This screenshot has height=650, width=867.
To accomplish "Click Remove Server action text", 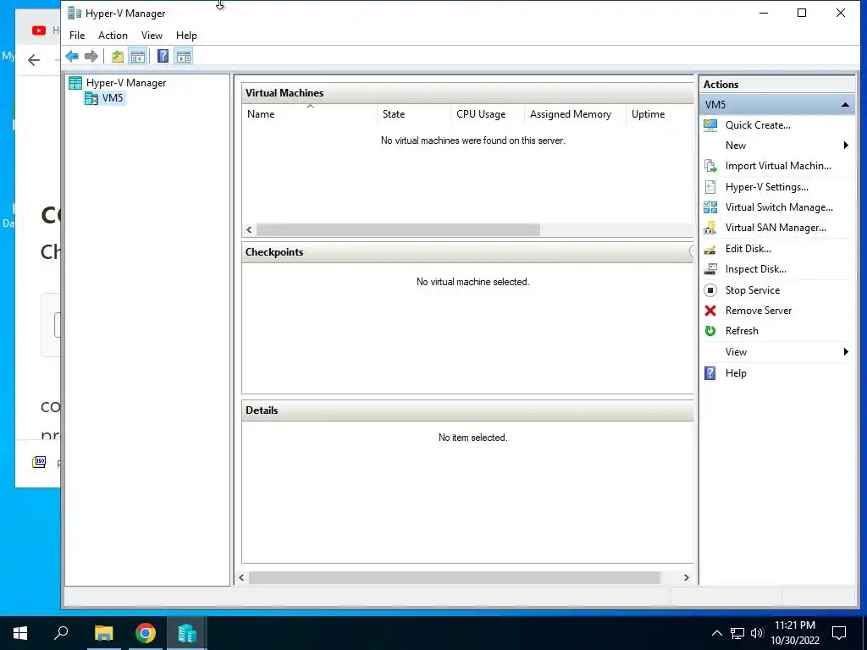I will click(759, 311).
